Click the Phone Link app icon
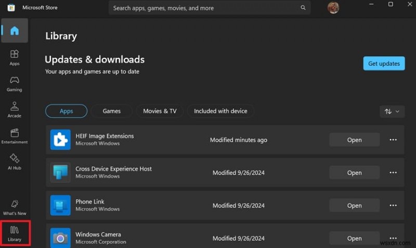Image resolution: width=416 pixels, height=248 pixels. click(60, 205)
